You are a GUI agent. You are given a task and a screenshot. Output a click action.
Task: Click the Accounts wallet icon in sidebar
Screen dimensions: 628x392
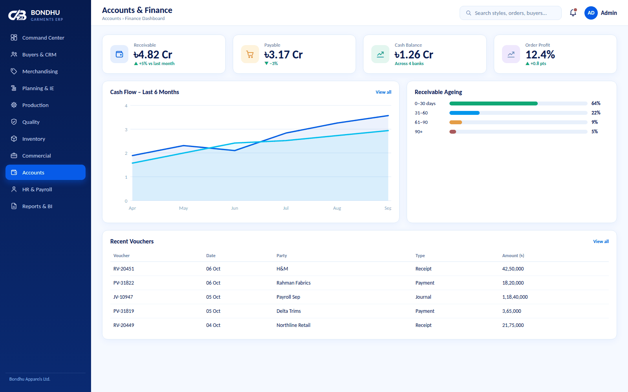tap(14, 172)
